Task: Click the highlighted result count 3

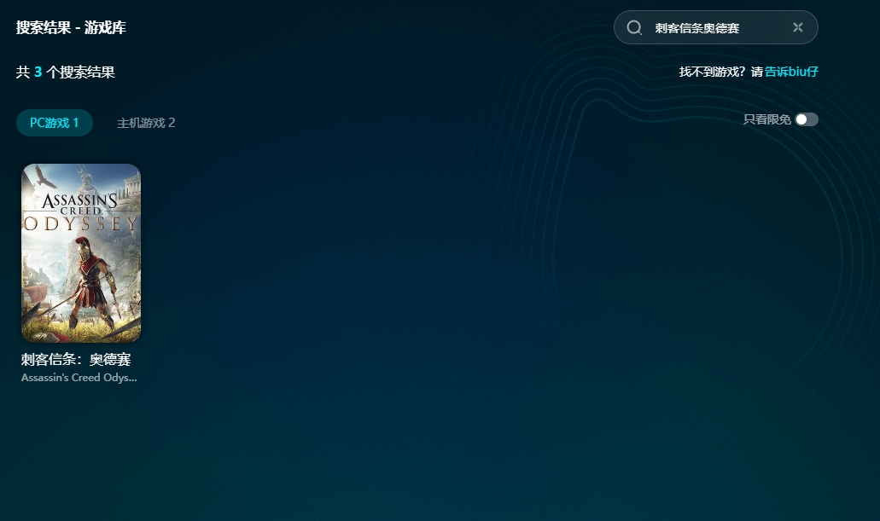Action: (38, 72)
